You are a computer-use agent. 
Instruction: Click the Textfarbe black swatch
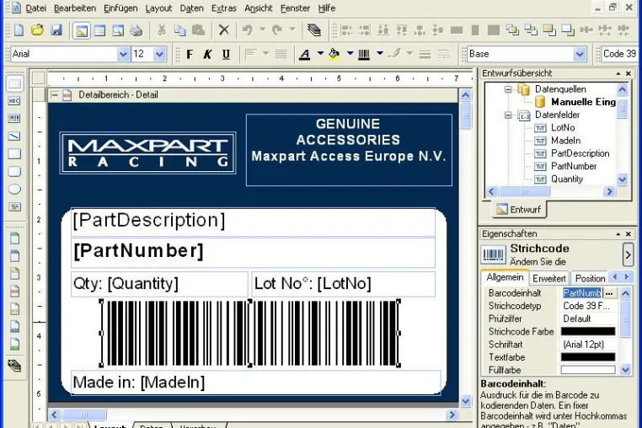587,357
